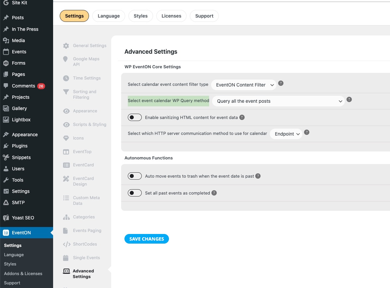Open the Query all the event posts dropdown

click(278, 101)
